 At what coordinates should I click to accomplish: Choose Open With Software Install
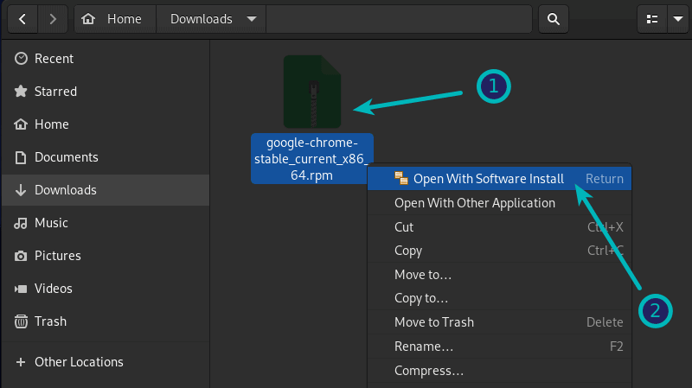click(488, 179)
